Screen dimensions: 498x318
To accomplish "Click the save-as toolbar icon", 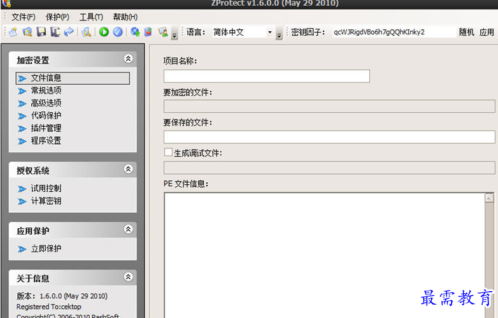I will [54, 32].
